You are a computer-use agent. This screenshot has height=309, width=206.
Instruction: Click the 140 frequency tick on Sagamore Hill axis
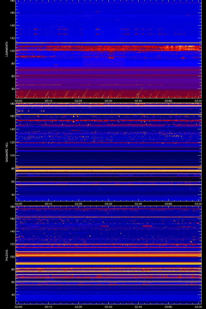12,129
